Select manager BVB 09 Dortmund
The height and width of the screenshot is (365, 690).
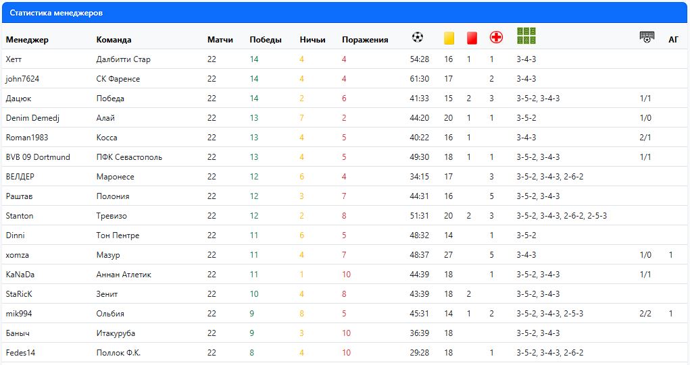coord(38,157)
